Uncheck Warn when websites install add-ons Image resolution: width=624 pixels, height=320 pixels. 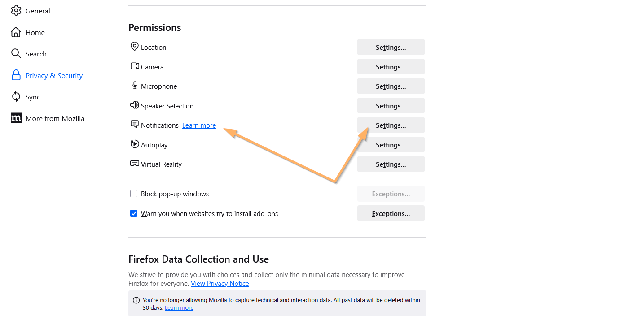coord(134,213)
